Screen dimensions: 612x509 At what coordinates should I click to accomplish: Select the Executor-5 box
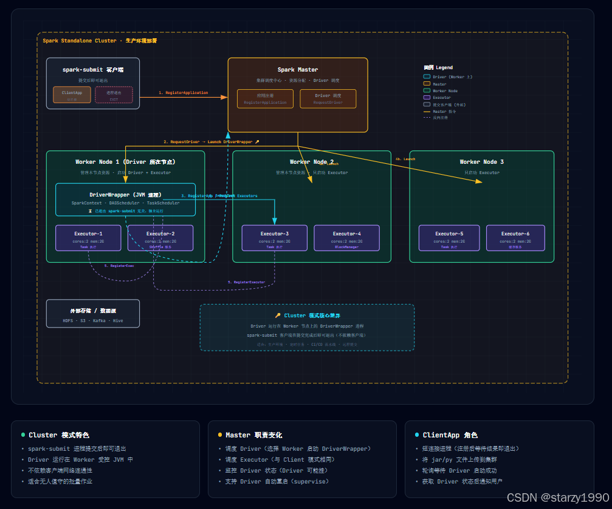pyautogui.click(x=449, y=238)
